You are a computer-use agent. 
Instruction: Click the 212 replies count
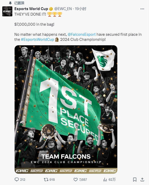[x=23, y=179]
